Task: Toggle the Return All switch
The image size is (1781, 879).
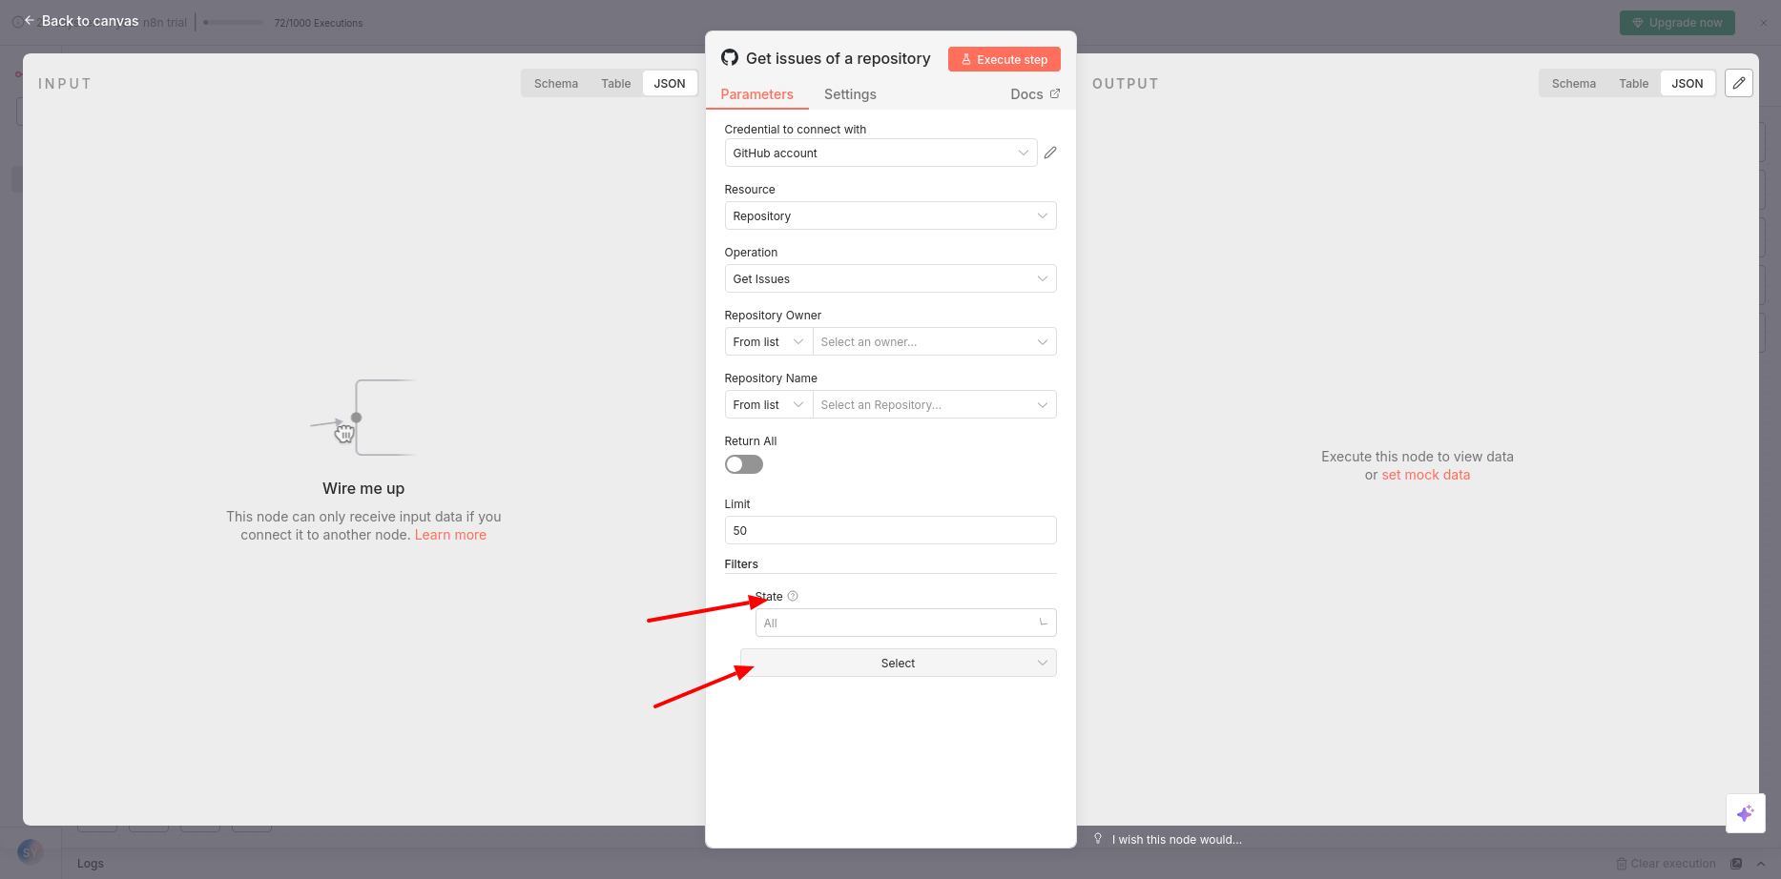Action: pyautogui.click(x=744, y=464)
